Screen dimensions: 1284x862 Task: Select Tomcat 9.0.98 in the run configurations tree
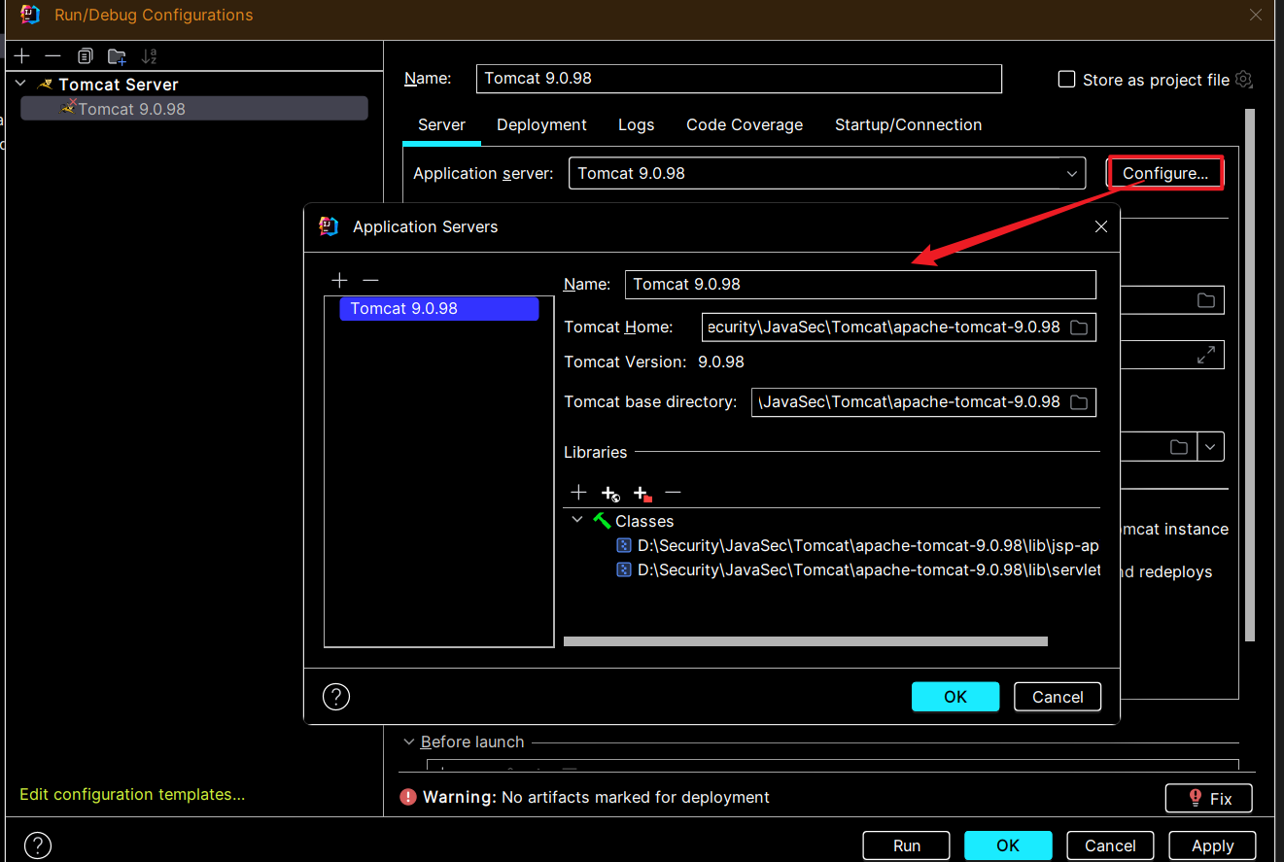pos(194,109)
